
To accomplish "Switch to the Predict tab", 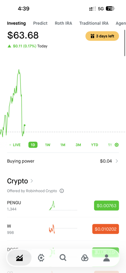I will click(x=40, y=23).
